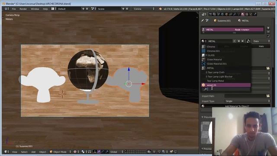Remove the material slot with minus

pyautogui.click(x=268, y=32)
